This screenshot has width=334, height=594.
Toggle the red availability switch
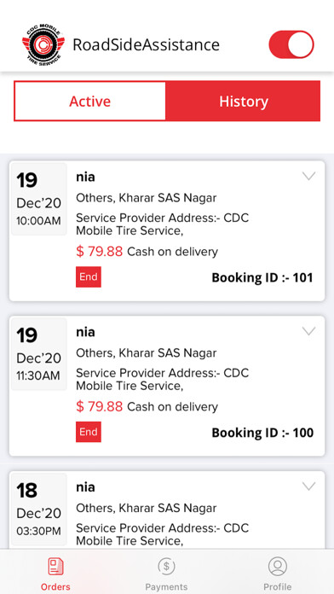[x=291, y=44]
